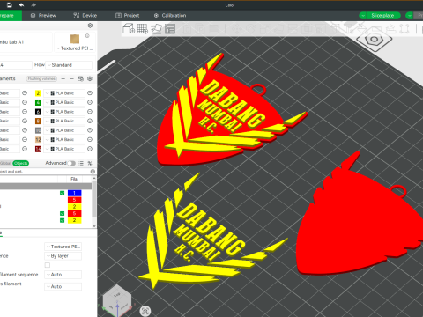
Task: Open the Slice plate dropdown arrow
Action: pyautogui.click(x=363, y=16)
